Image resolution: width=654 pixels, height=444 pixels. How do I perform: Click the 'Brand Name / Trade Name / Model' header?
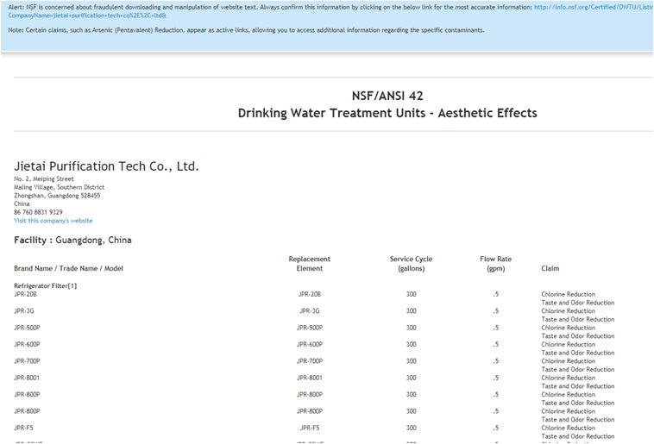click(x=68, y=268)
